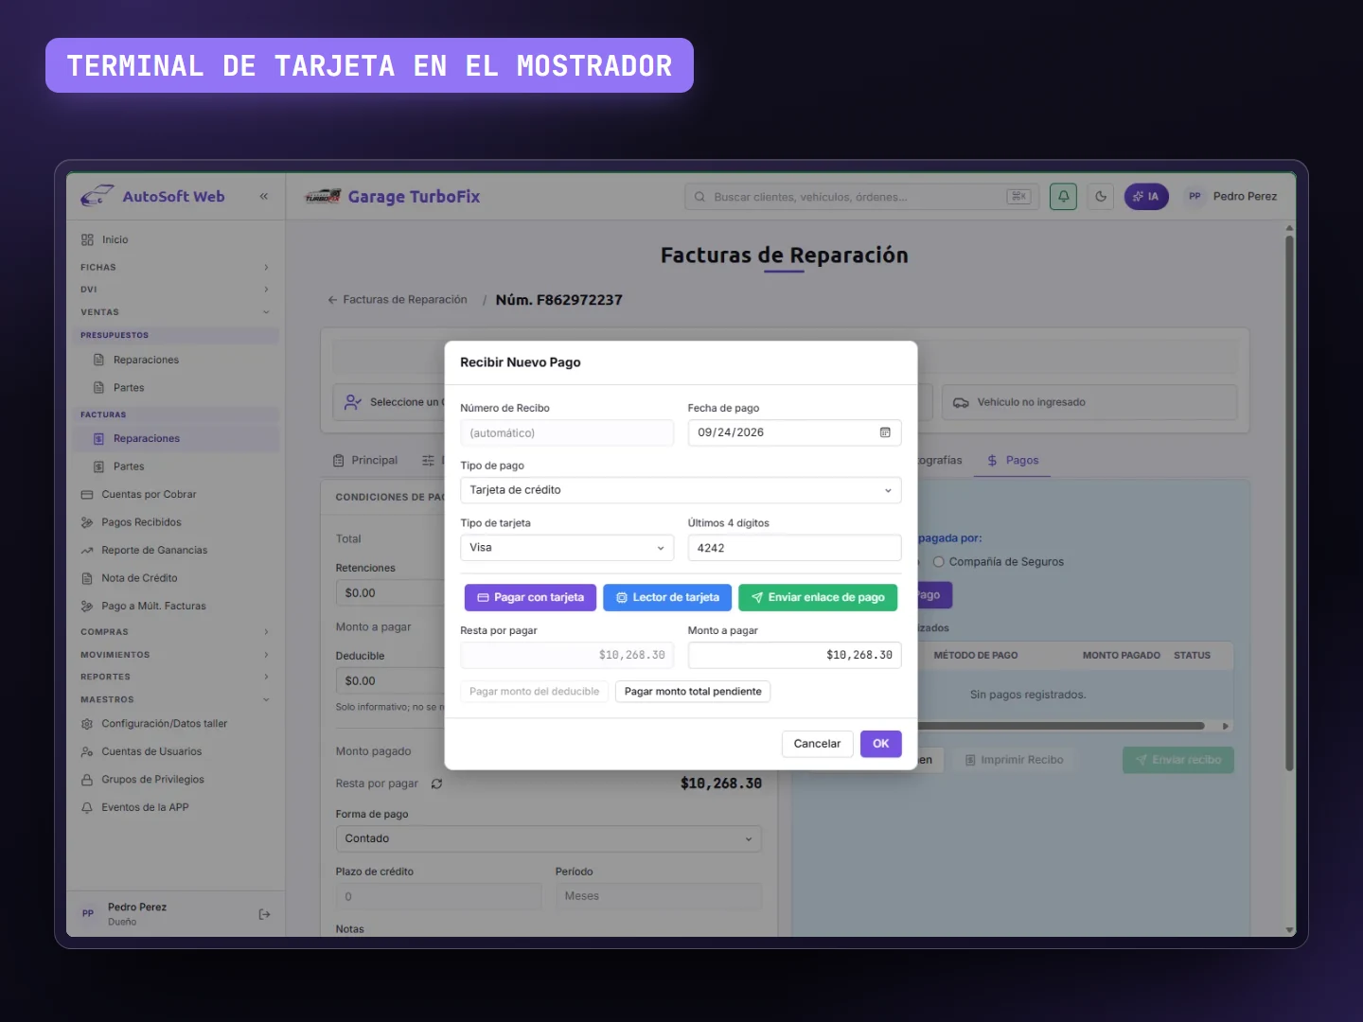
Task: Open the IA assistant button
Action: 1146,197
